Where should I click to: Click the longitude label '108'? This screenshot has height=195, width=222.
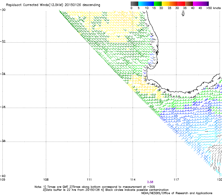pyautogui.click(x=46, y=180)
